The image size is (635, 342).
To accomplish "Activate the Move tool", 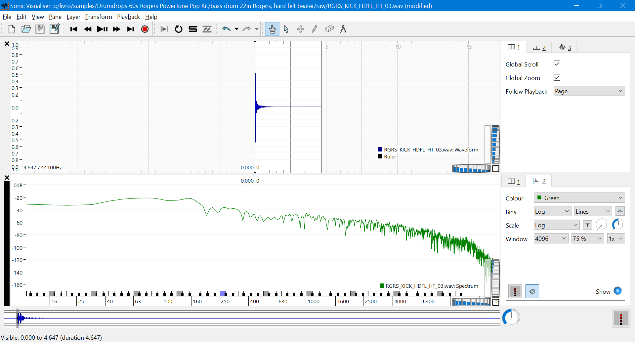I will tap(301, 29).
